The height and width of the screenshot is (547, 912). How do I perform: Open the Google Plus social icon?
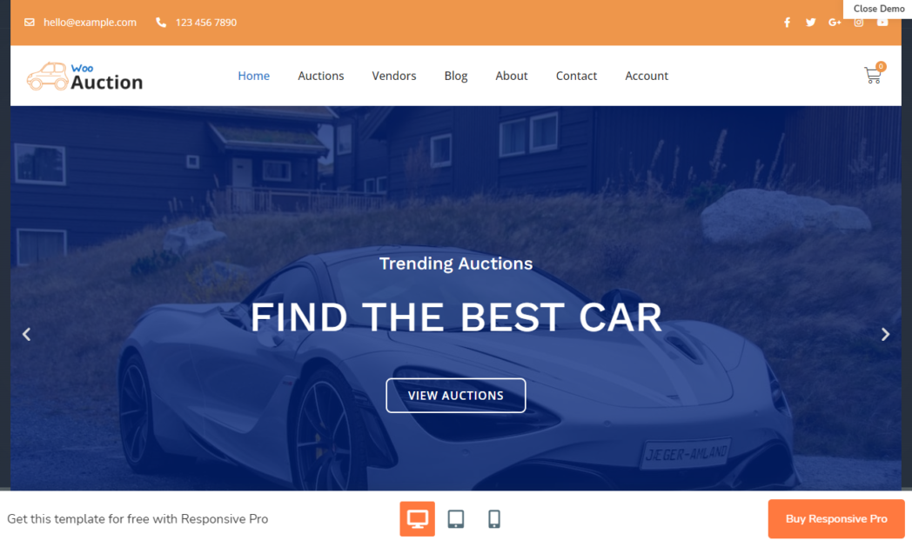pyautogui.click(x=835, y=23)
